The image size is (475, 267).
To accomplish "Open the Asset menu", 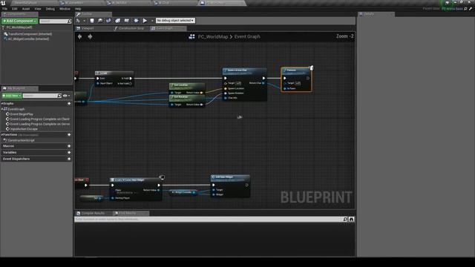I will 26,9.
